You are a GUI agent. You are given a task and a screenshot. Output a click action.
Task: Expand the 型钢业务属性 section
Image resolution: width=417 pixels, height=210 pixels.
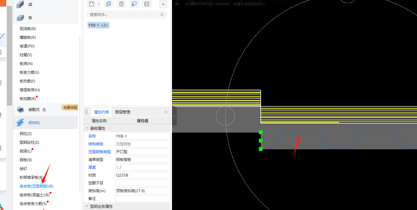point(87,207)
